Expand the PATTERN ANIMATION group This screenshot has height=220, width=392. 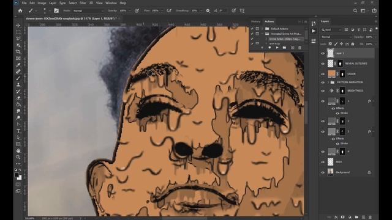pyautogui.click(x=328, y=82)
